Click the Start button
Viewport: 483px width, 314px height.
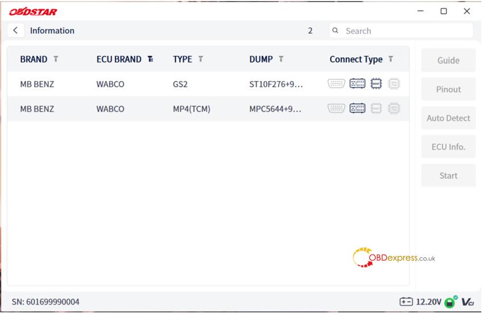[448, 176]
